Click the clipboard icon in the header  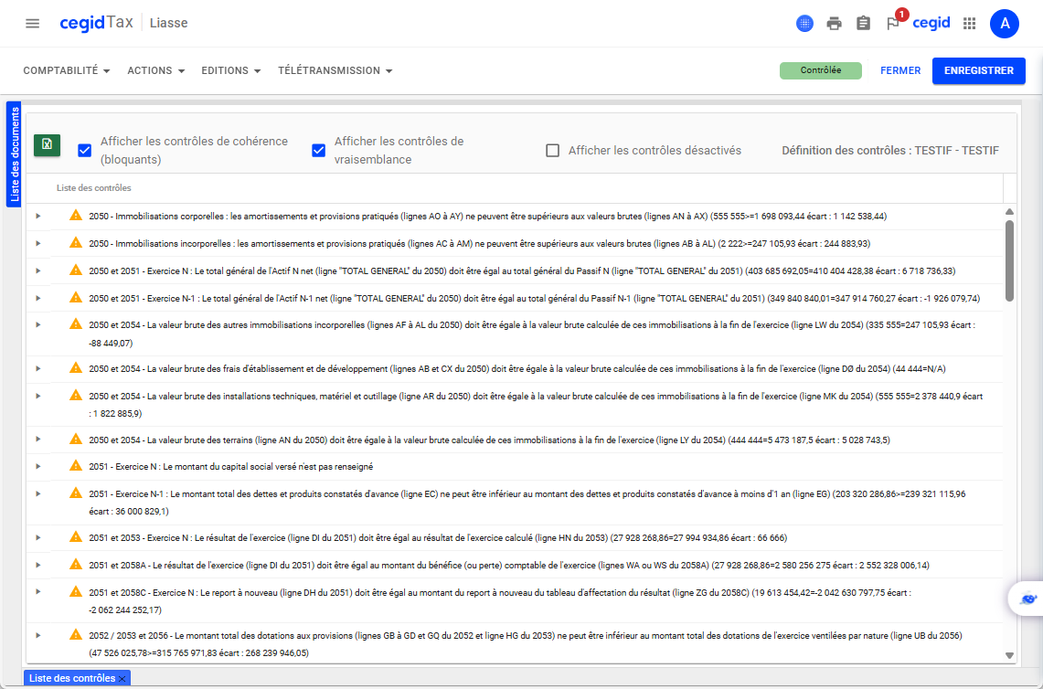coord(864,23)
